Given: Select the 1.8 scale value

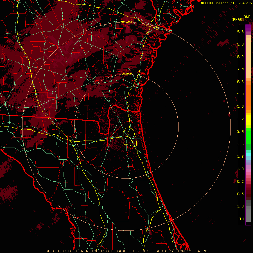Looking at the screenshot, I should pyautogui.click(x=240, y=157).
